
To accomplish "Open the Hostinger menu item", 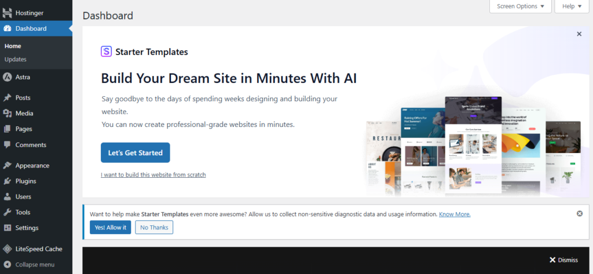I will coord(36,13).
